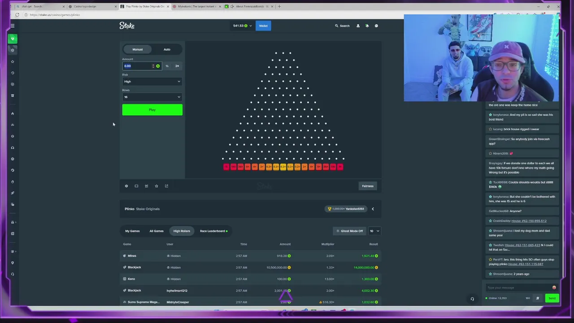
Task: Collapse leaderboard panel with left arrow
Action: (373, 209)
